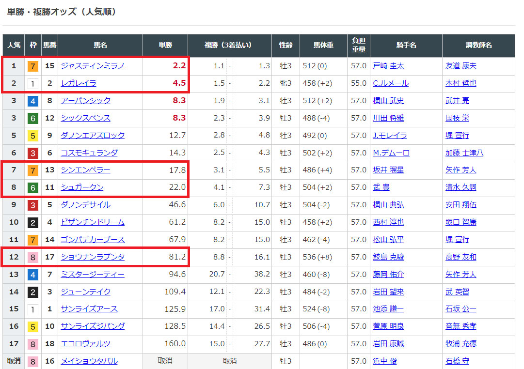The height and width of the screenshot is (369, 524).
Task: Click the 単勝 column header
Action: click(x=165, y=45)
